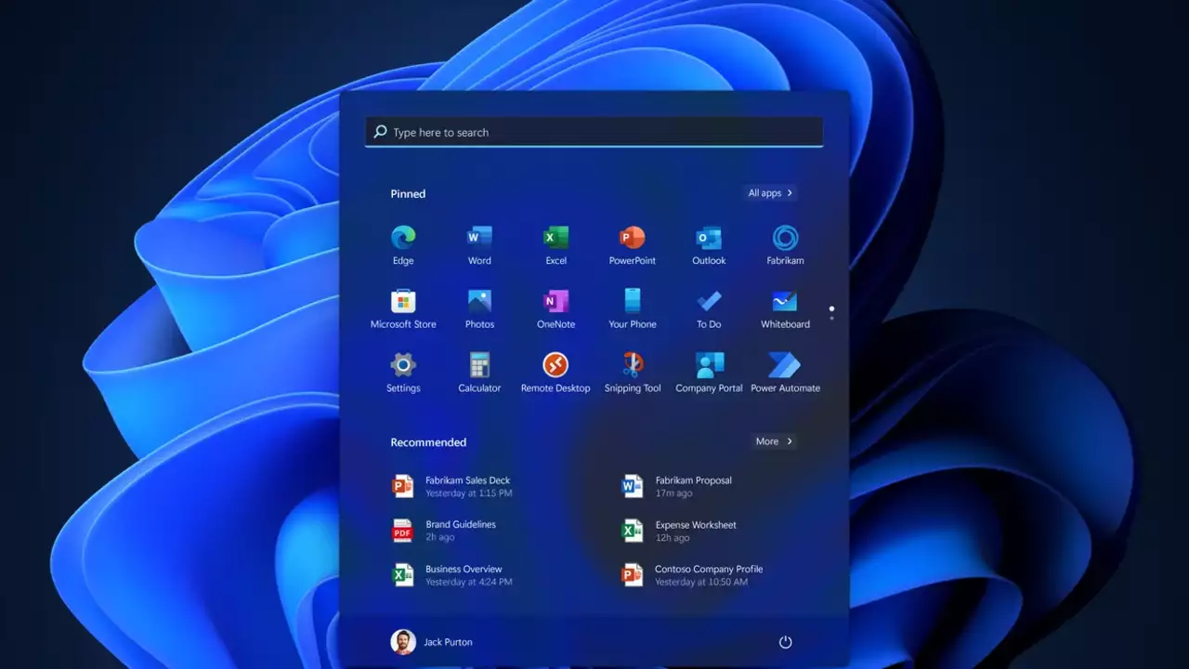Launch the Remote Desktop app
This screenshot has width=1189, height=669.
coord(555,365)
